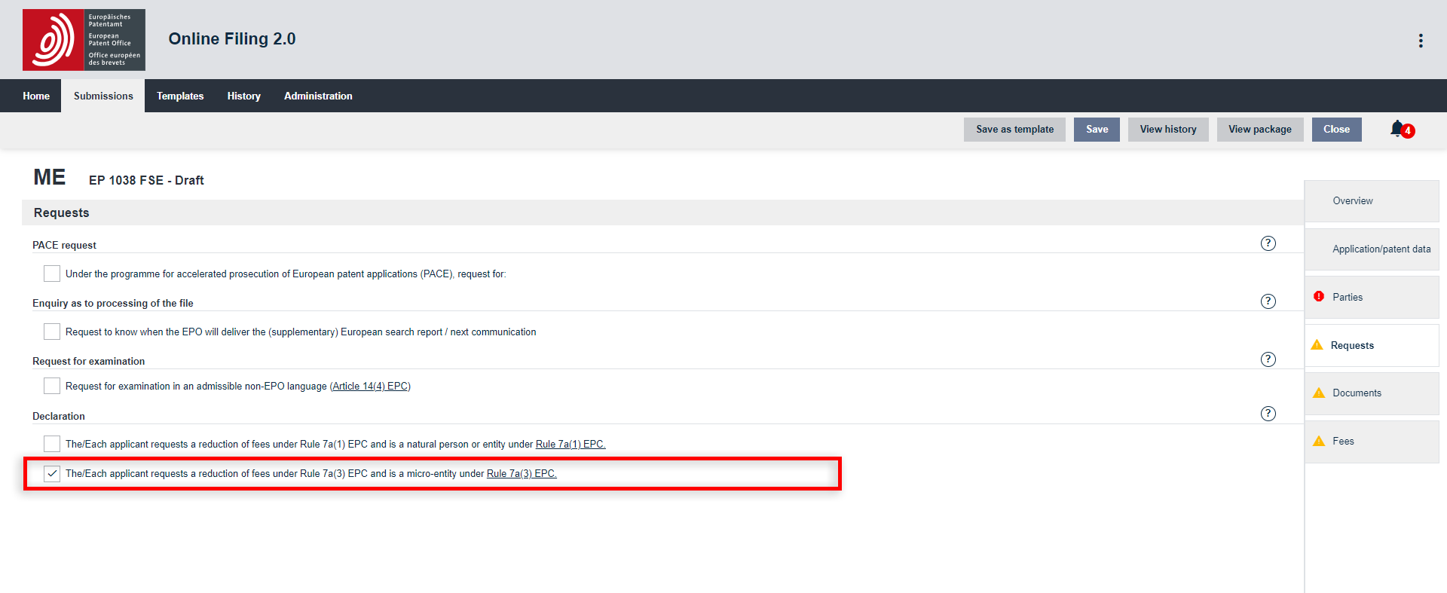Uncheck the micro-entity Rule 7a(3) declaration
Image resolution: width=1447 pixels, height=593 pixels.
click(x=52, y=474)
